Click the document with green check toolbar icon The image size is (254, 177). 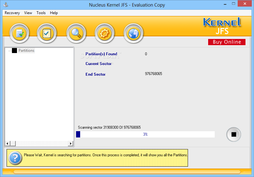pyautogui.click(x=19, y=33)
